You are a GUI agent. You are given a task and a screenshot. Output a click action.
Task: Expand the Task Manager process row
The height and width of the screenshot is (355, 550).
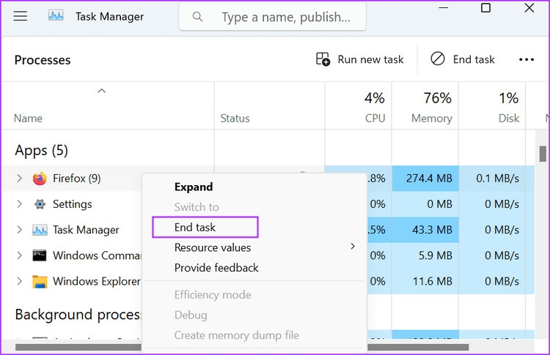20,230
